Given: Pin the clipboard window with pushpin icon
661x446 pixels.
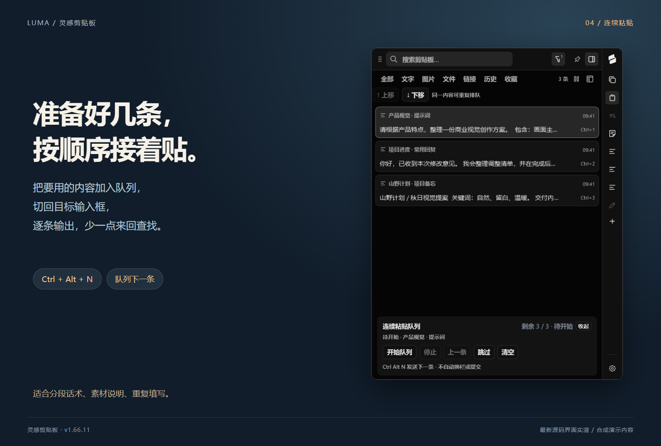Looking at the screenshot, I should tap(577, 59).
